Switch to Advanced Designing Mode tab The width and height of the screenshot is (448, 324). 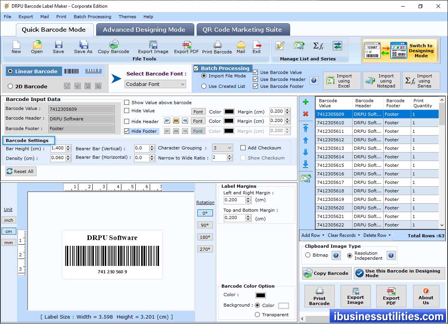click(145, 30)
